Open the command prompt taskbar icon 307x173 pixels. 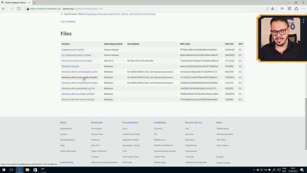[43, 170]
